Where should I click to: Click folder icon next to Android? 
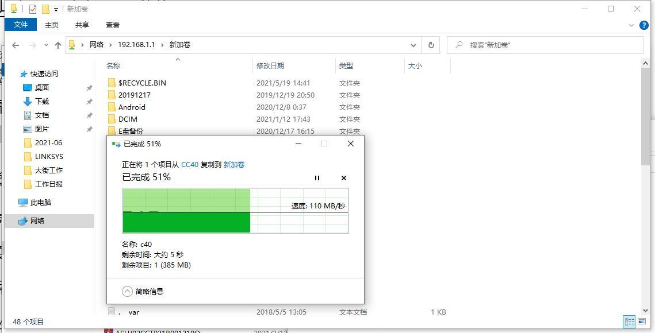click(x=112, y=107)
